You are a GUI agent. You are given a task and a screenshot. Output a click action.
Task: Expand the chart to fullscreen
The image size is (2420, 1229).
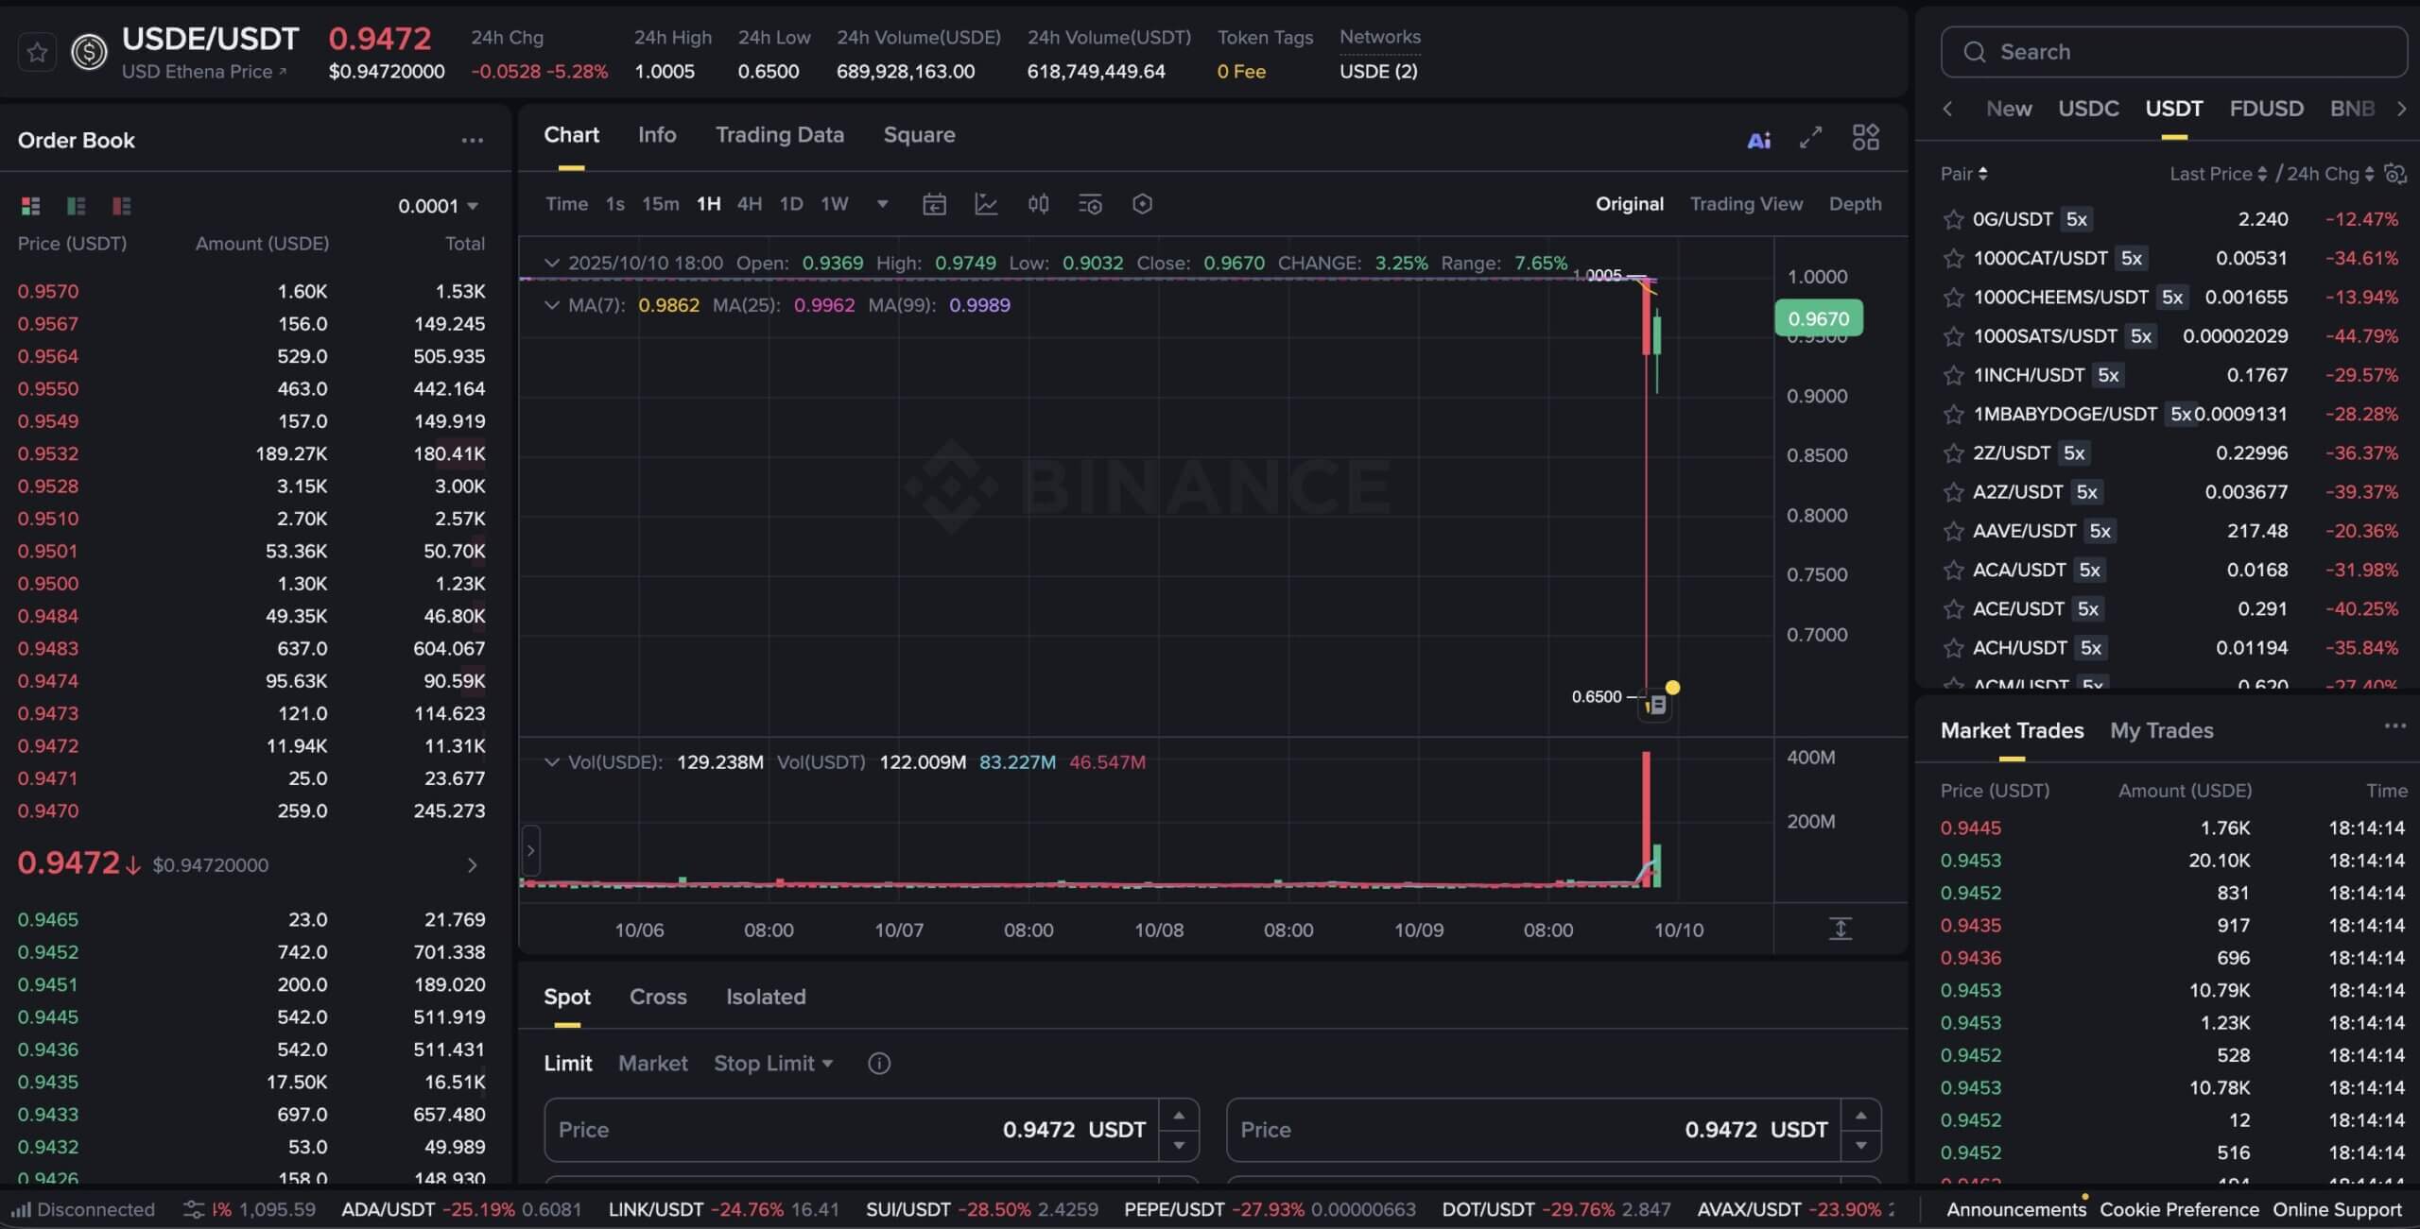(x=1810, y=138)
